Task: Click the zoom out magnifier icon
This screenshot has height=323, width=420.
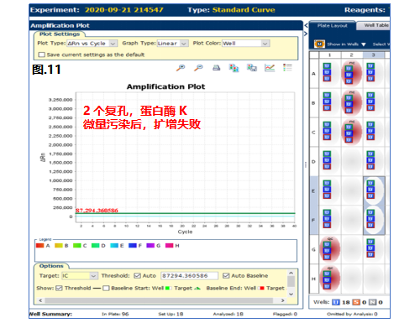Action: point(198,68)
